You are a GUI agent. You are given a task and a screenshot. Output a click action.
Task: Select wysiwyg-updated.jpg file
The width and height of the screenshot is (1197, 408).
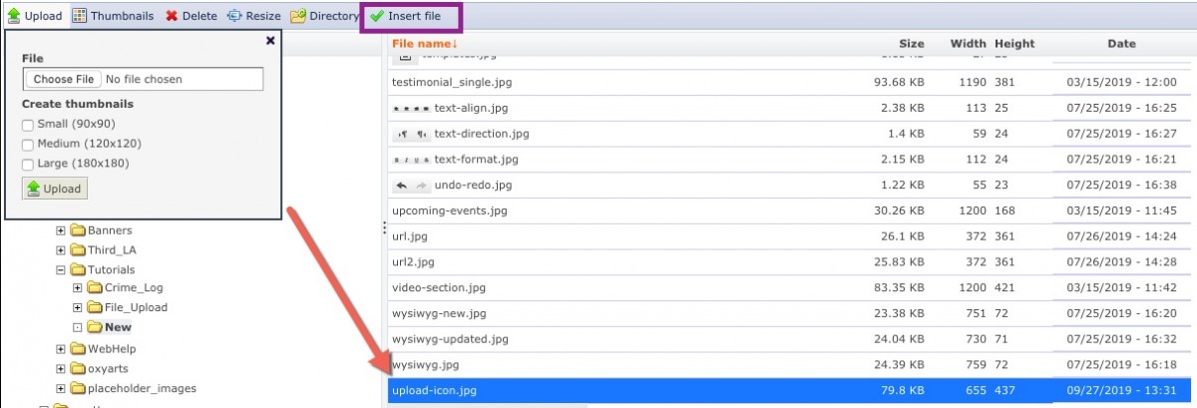pyautogui.click(x=791, y=339)
